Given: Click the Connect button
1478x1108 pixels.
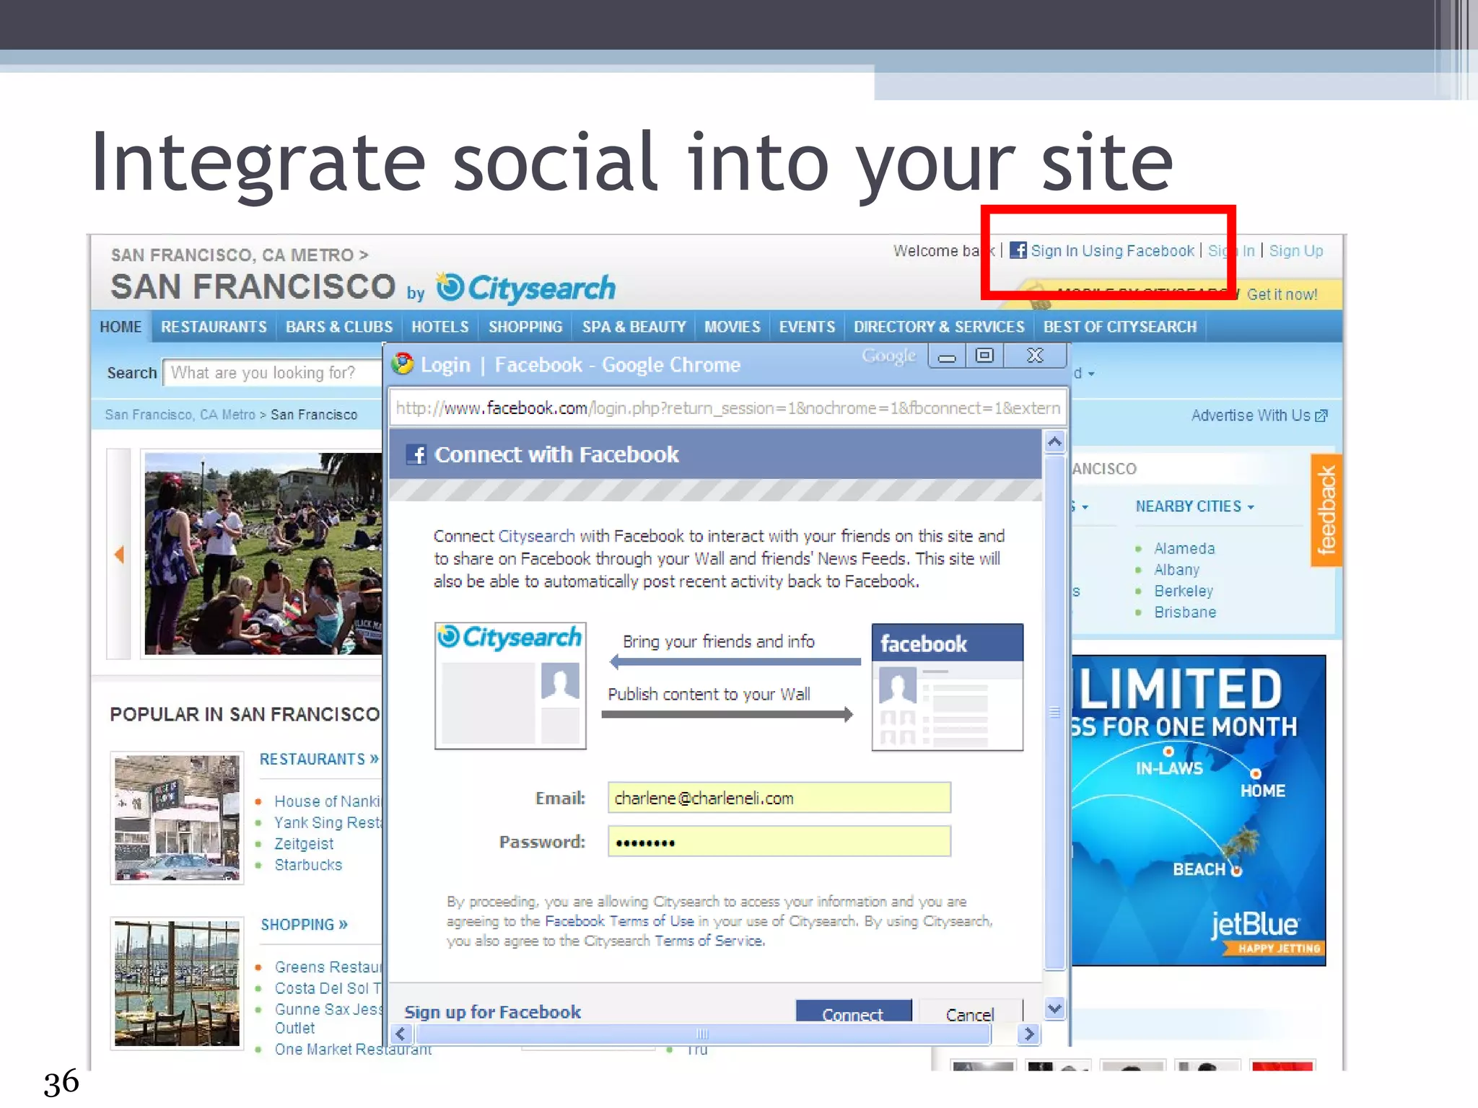Looking at the screenshot, I should pos(853,1011).
